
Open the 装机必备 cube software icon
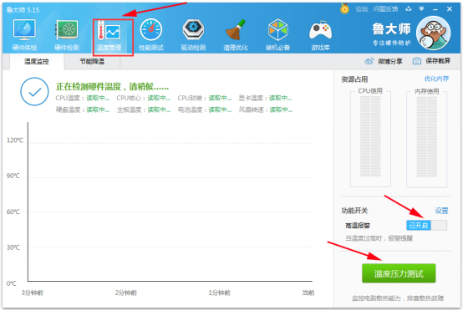[x=277, y=34]
